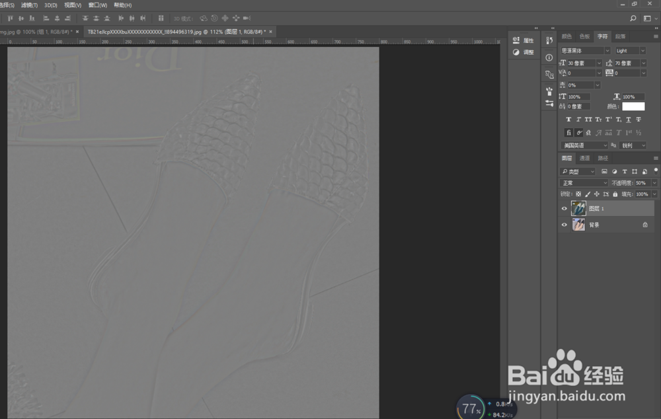Viewport: 661px width, 419px height.
Task: Open the 视图(V) menu
Action: pyautogui.click(x=73, y=5)
